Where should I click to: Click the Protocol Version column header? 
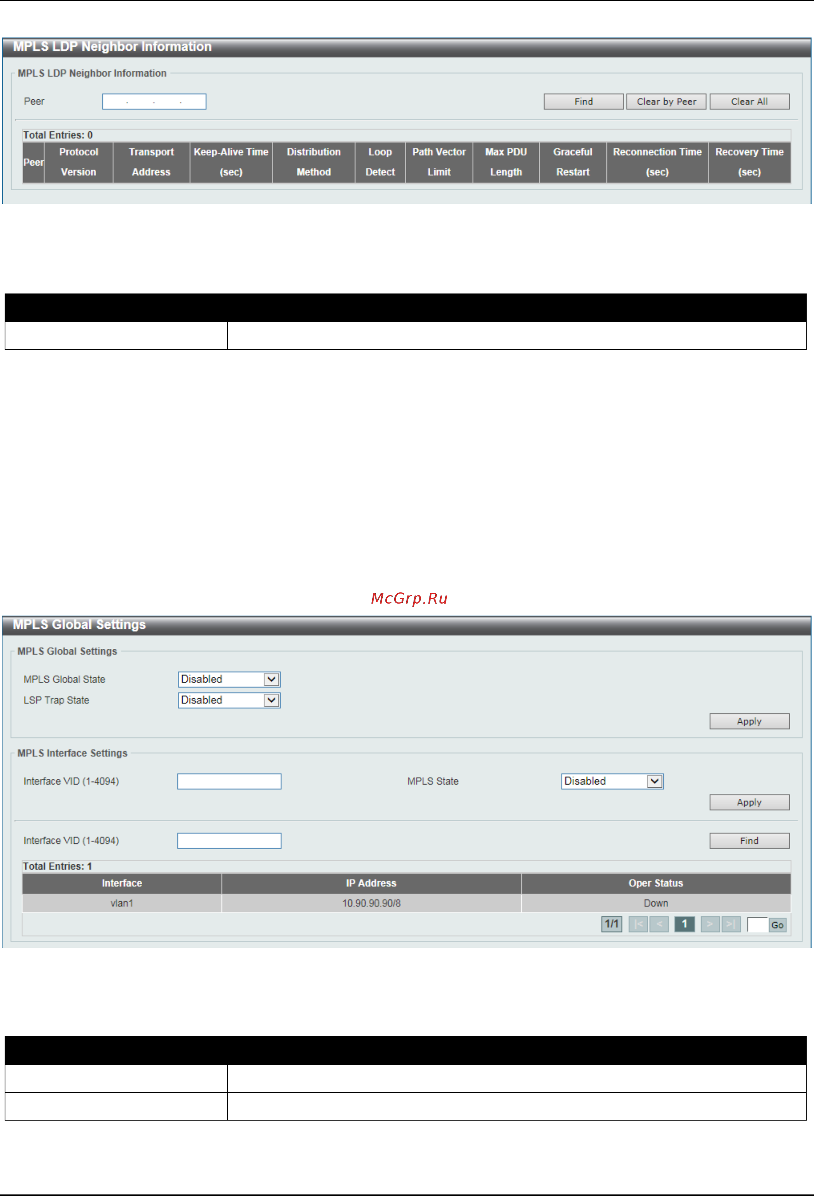[x=79, y=162]
